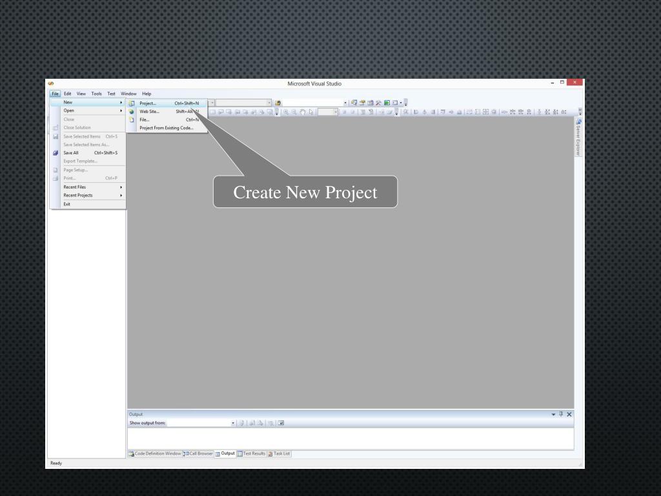
Task: Click the highlighted File menu header
Action: [x=56, y=94]
